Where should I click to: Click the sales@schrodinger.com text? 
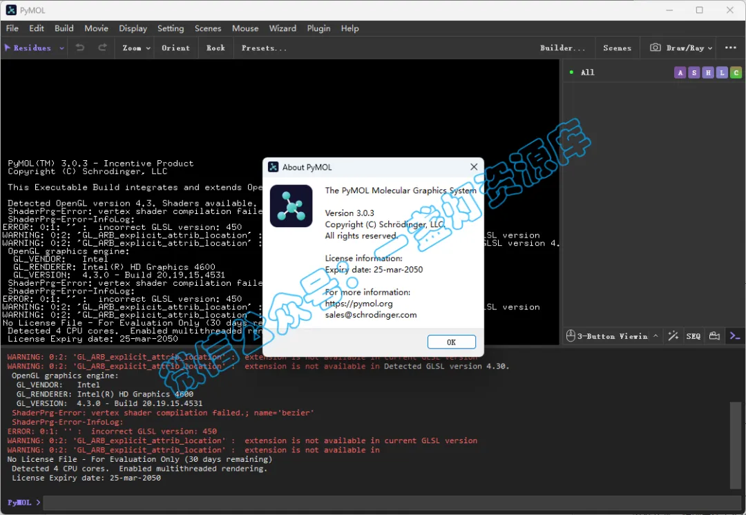[x=371, y=315]
